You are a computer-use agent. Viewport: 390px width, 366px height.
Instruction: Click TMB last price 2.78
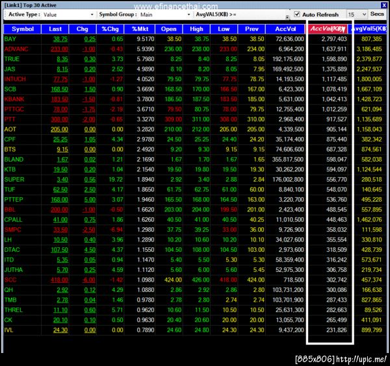[62, 300]
